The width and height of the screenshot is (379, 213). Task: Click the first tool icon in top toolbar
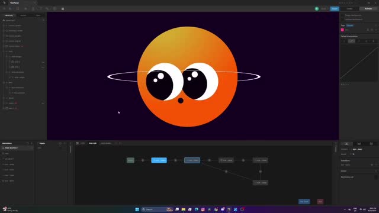tap(4, 9)
